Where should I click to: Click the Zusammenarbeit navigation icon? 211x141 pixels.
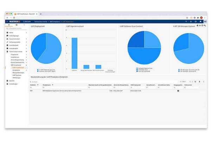(7, 39)
